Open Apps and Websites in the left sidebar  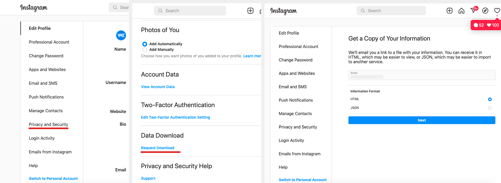pyautogui.click(x=47, y=69)
